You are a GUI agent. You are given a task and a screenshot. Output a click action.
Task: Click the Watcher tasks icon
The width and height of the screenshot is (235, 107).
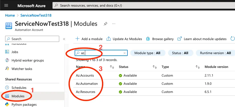[x=7, y=68]
